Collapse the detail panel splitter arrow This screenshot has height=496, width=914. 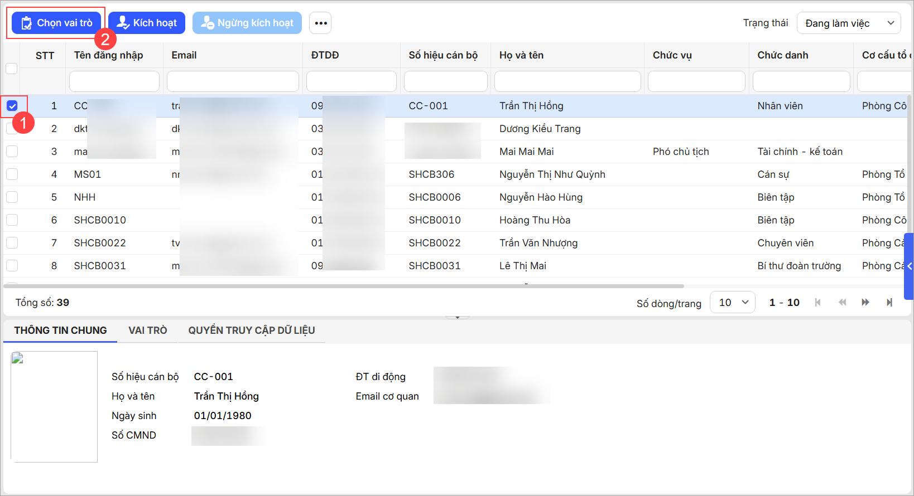coord(458,317)
